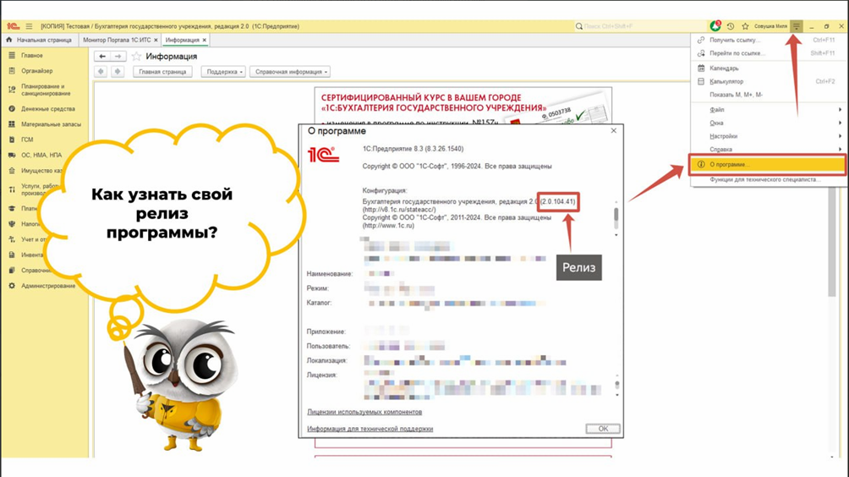Expand the Поддержка dropdown
849x477 pixels.
223,72
